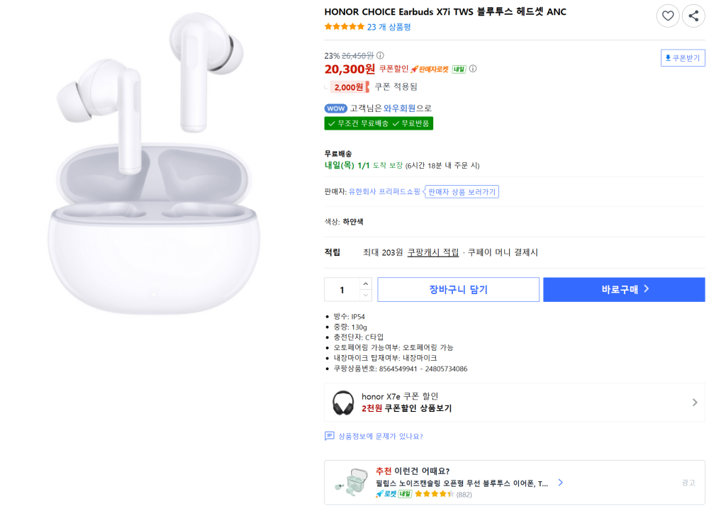Click the share icon
The image size is (726, 511).
(x=693, y=16)
